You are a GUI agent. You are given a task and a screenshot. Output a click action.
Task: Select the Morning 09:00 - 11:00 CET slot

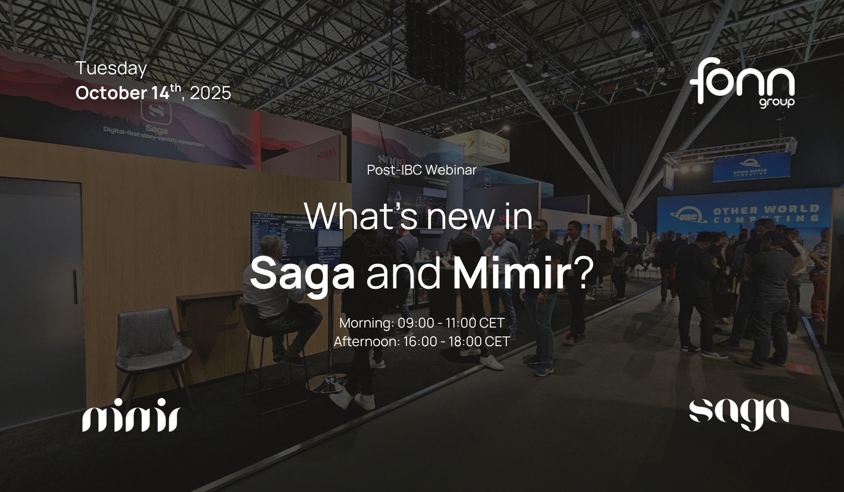422,323
